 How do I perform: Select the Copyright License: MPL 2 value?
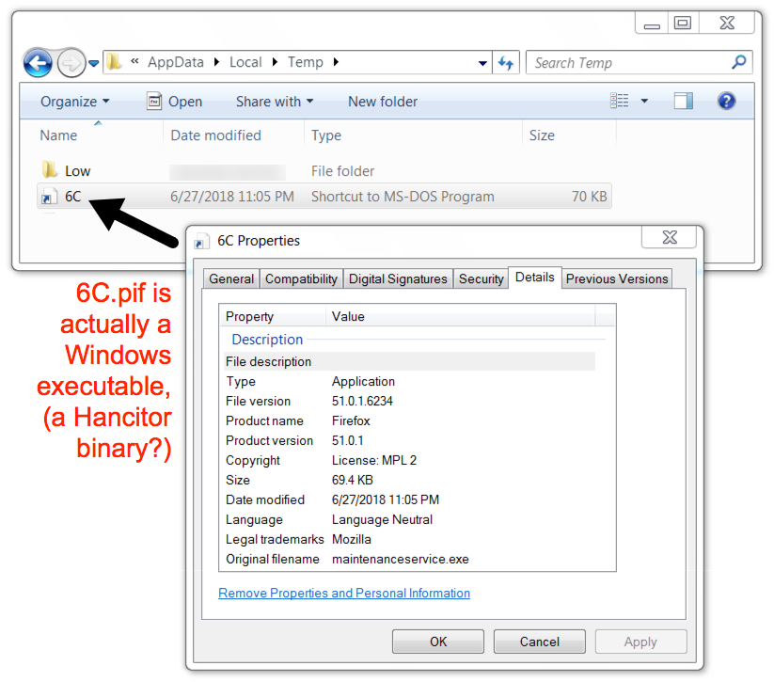(x=374, y=460)
